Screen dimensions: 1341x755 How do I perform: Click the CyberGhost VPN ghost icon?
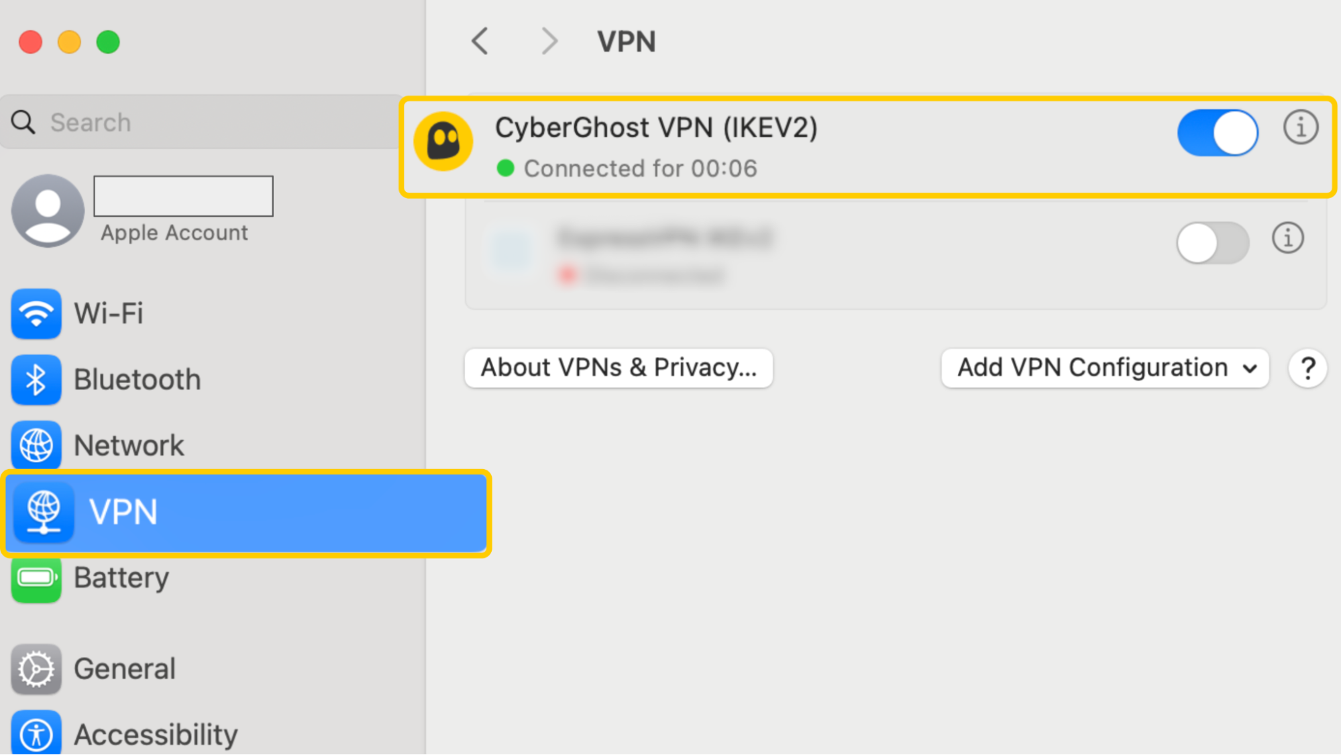(x=444, y=142)
